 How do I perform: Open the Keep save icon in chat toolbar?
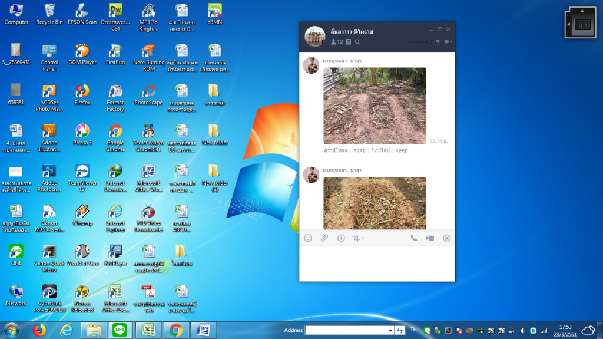point(340,238)
